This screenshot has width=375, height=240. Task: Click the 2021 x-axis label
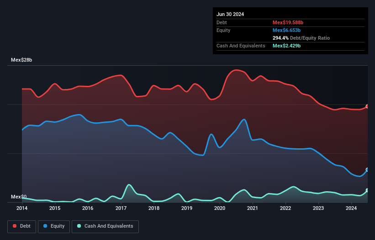coord(253,208)
